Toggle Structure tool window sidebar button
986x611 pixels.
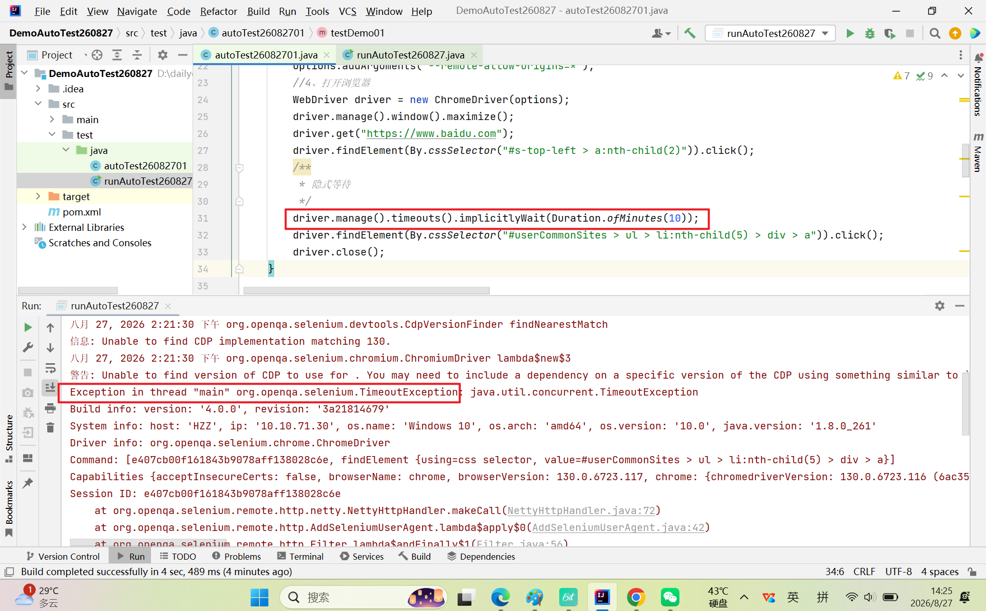pyautogui.click(x=9, y=439)
